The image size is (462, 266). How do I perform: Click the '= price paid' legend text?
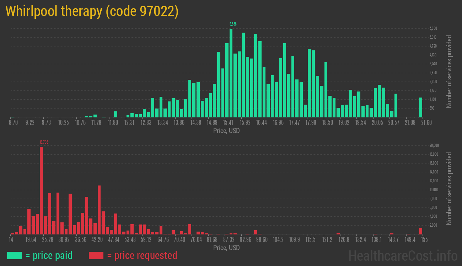click(x=49, y=255)
